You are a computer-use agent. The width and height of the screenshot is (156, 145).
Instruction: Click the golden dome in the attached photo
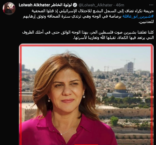coord(120,86)
